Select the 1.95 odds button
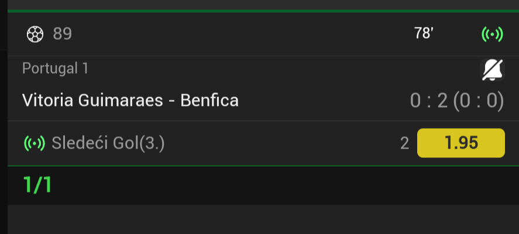Screen dimensions: 519x234 coord(460,143)
